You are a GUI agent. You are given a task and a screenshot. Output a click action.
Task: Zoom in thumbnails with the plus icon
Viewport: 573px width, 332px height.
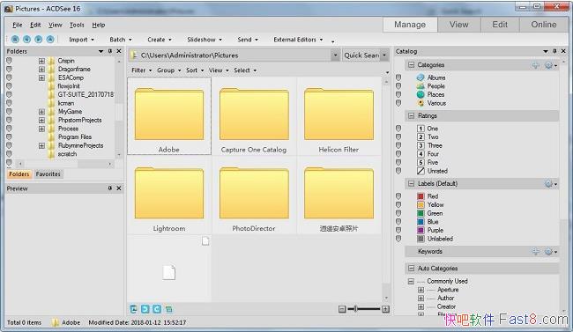coord(385,309)
